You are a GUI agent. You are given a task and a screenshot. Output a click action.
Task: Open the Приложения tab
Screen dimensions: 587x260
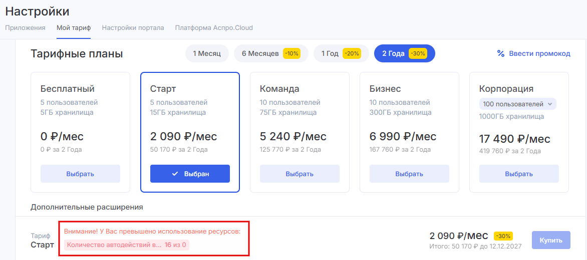tap(25, 28)
